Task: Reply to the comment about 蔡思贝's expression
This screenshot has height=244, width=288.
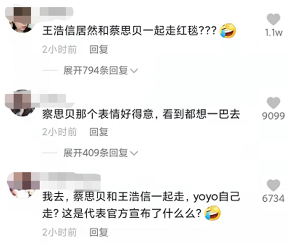Action: coord(99,132)
